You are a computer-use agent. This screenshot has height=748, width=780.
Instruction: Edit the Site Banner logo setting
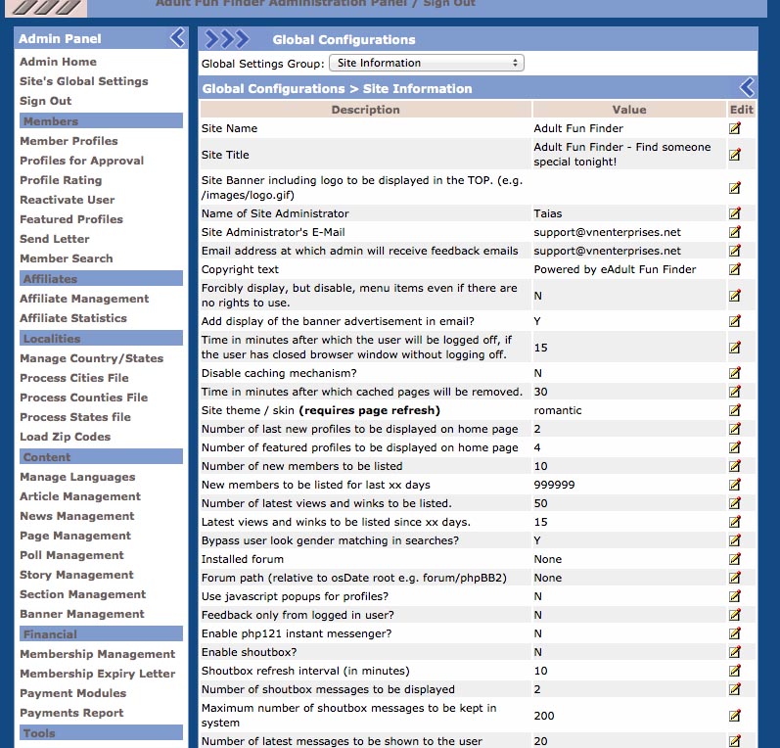tap(735, 188)
